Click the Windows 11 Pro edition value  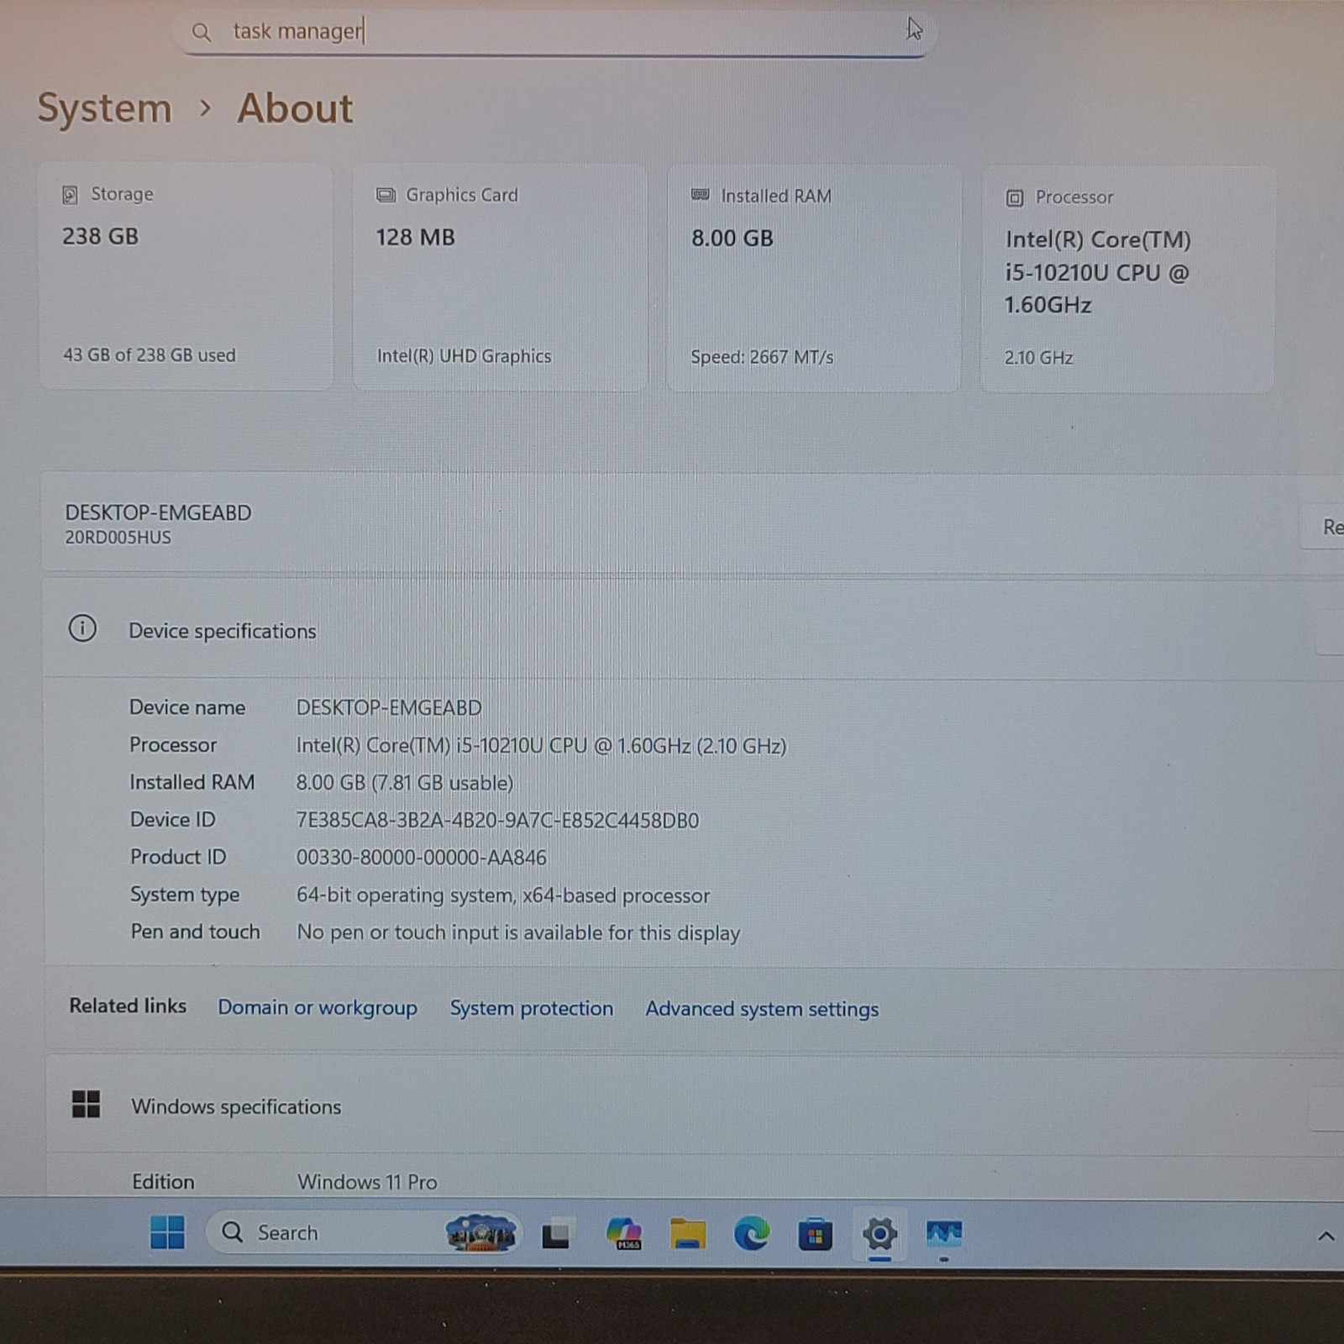(x=367, y=1182)
